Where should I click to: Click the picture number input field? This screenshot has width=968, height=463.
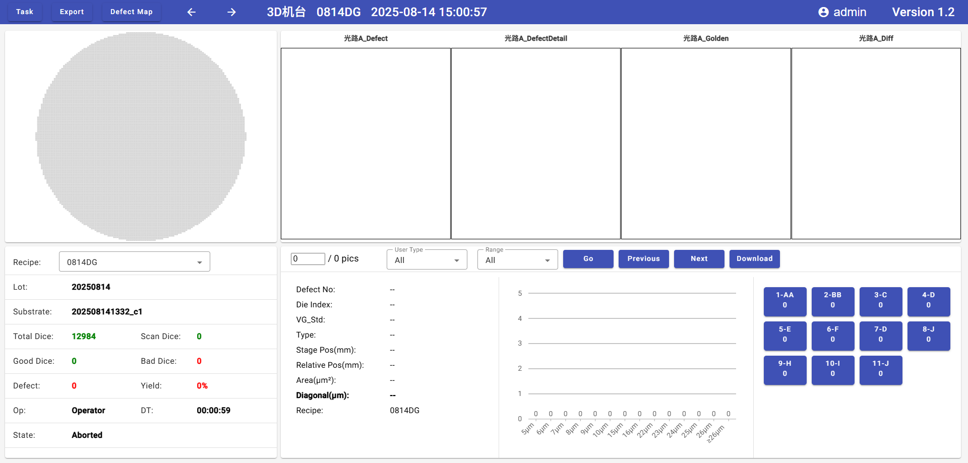click(308, 259)
